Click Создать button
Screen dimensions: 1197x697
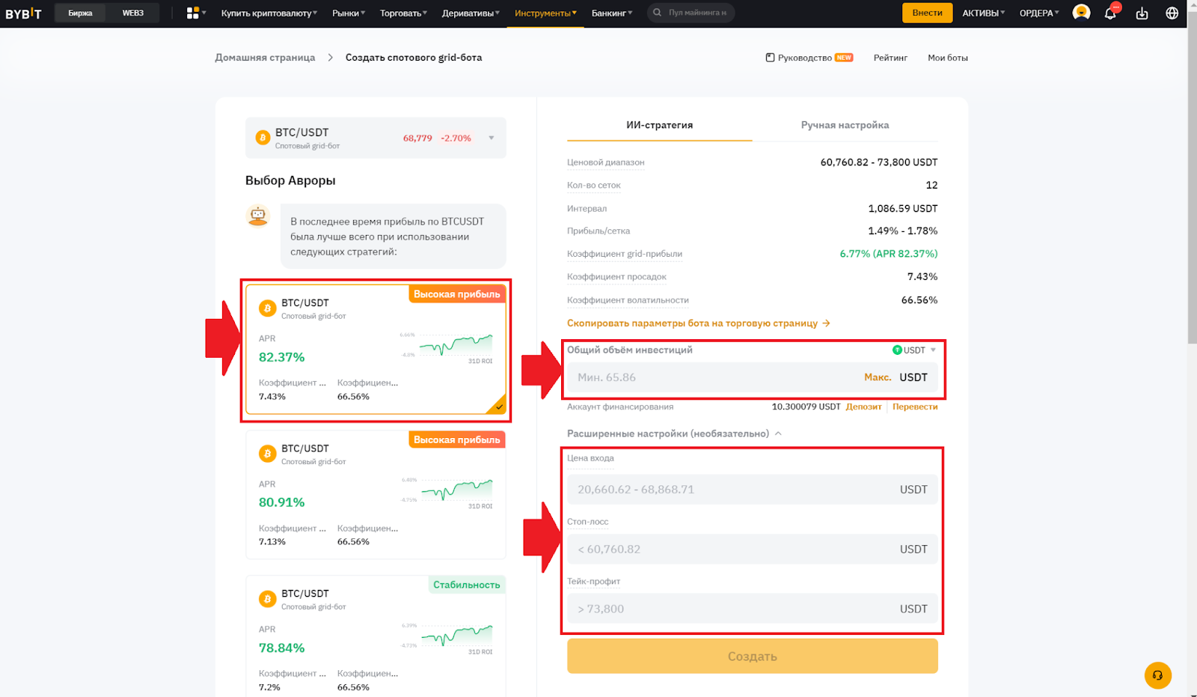point(753,656)
